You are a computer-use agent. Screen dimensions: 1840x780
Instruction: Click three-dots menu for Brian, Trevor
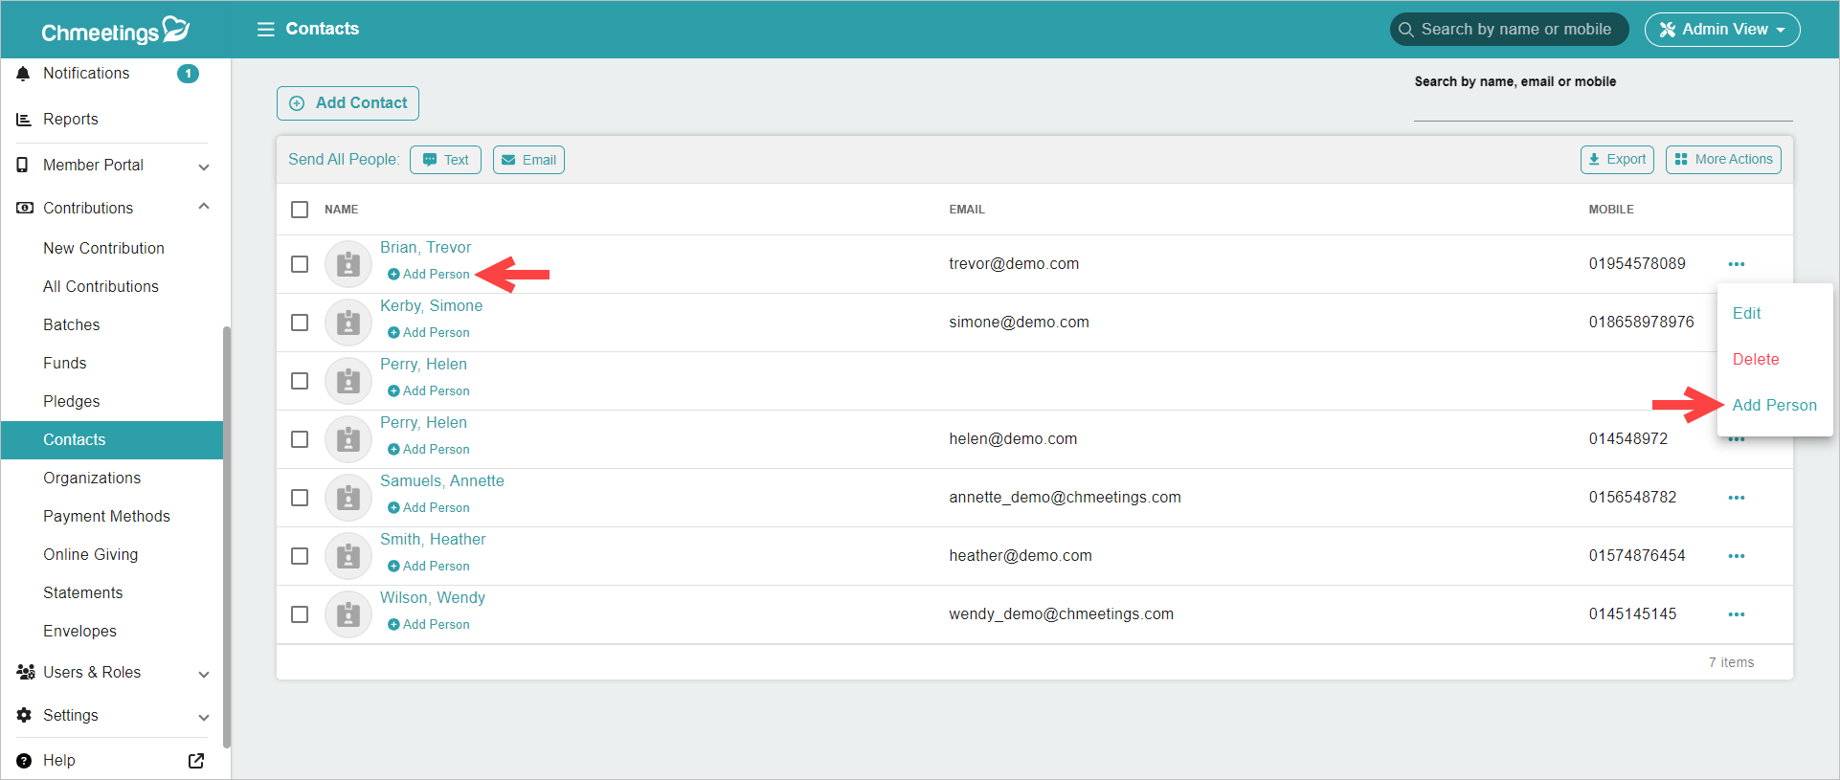tap(1736, 264)
